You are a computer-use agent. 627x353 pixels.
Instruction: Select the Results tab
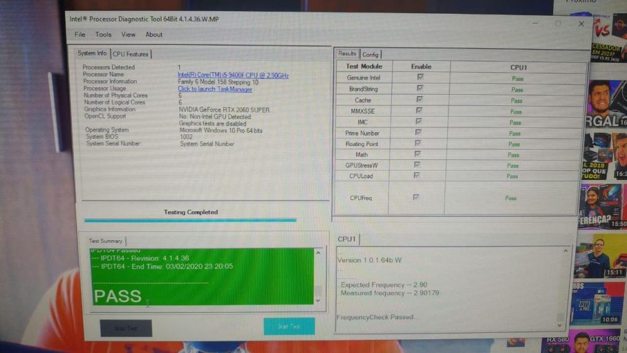pyautogui.click(x=347, y=53)
